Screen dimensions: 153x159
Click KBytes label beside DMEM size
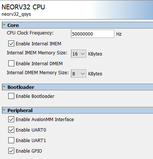95,74
